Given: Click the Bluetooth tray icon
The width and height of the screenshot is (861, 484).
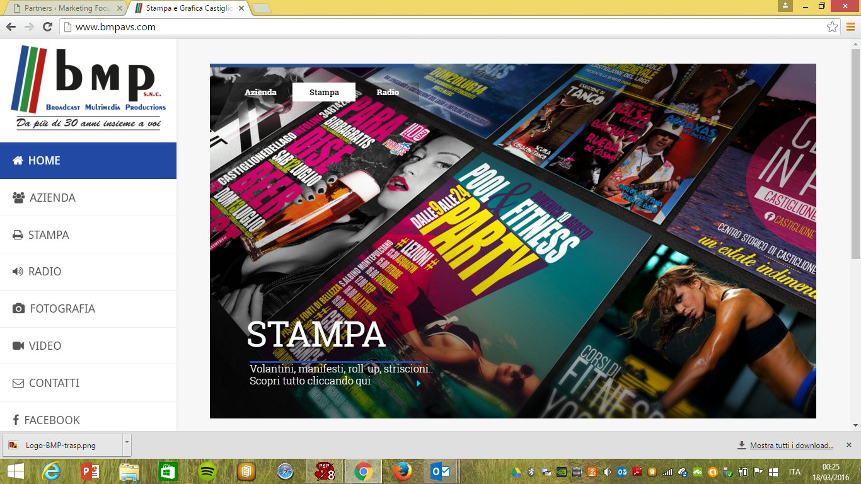Looking at the screenshot, I should (531, 472).
